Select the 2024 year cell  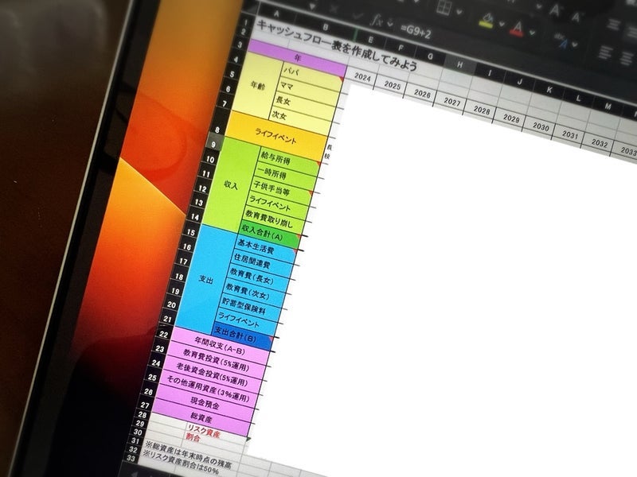point(364,78)
